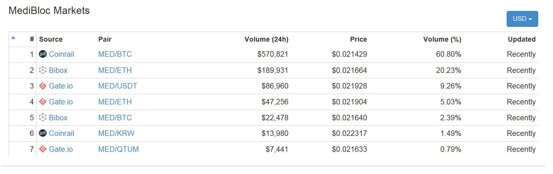Screen dimensions: 553x174
Task: Sort table by Volume (24h) column
Action: coord(266,39)
